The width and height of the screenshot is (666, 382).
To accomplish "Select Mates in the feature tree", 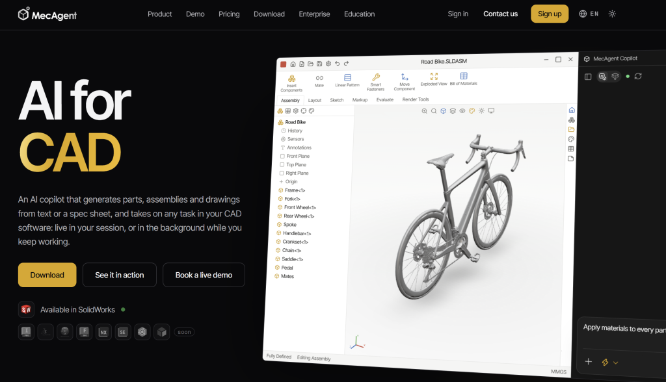I will click(284, 276).
